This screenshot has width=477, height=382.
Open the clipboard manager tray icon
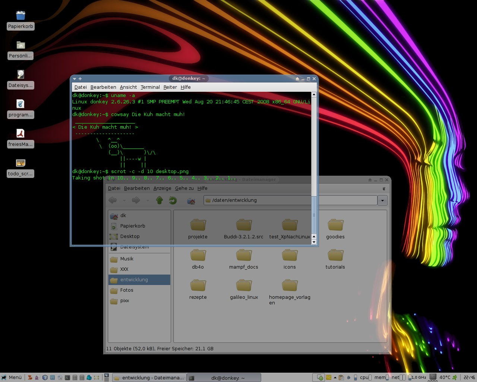click(x=341, y=378)
